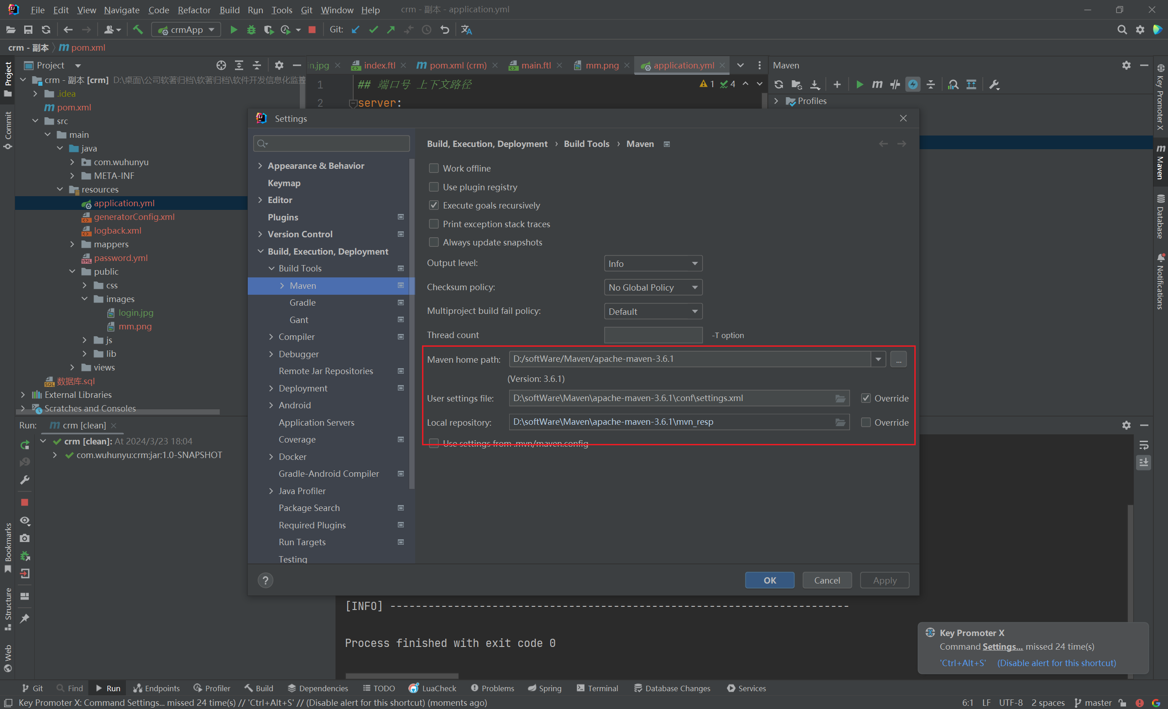1168x709 pixels.
Task: Enable Work offline checkbox
Action: click(x=433, y=168)
